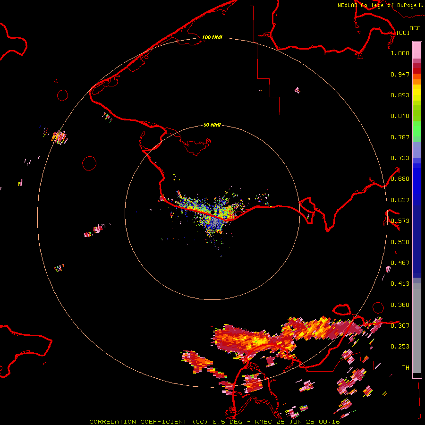
Task: Click the 0.360 legend value
Action: (400, 305)
